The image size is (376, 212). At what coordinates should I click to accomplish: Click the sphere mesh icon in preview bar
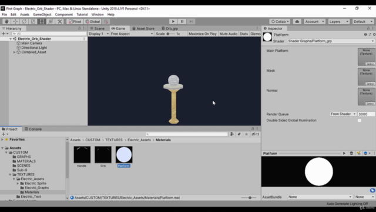[x=351, y=153]
